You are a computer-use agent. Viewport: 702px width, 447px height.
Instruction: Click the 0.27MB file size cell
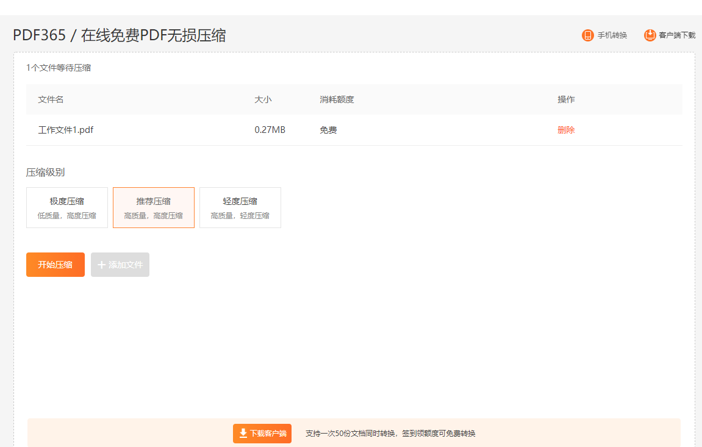270,130
